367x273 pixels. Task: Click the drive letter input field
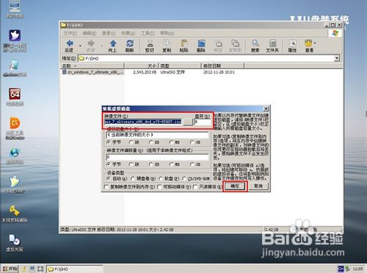203,122
